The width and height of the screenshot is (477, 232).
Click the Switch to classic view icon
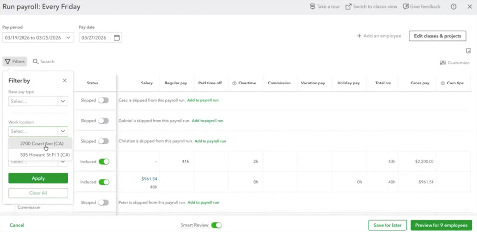point(348,7)
